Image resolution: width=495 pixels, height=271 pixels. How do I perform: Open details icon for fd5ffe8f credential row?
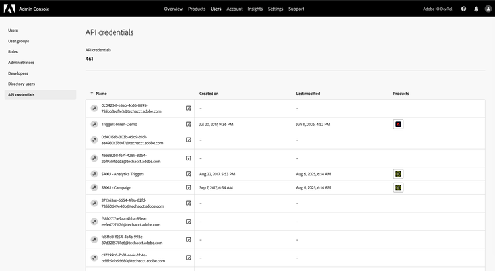coord(189,240)
